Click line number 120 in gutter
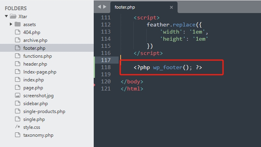Image resolution: width=261 pixels, height=147 pixels. pyautogui.click(x=106, y=81)
